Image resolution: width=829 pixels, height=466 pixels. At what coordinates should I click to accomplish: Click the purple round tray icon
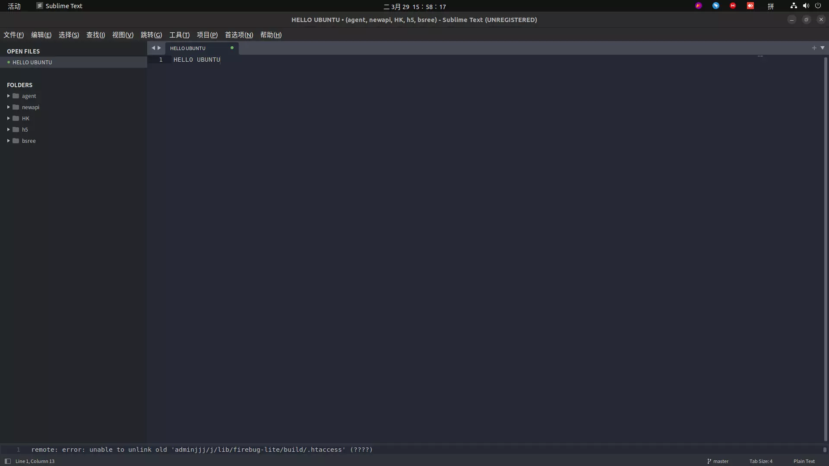[699, 6]
